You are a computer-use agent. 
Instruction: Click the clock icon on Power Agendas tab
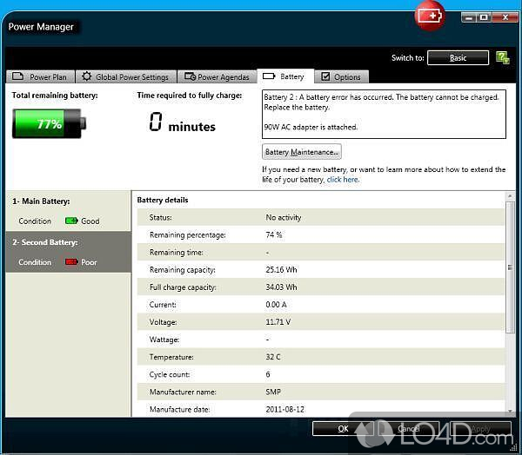click(190, 76)
